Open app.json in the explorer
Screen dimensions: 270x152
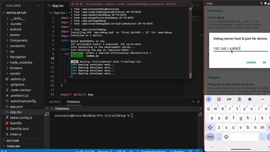pyautogui.click(x=16, y=106)
